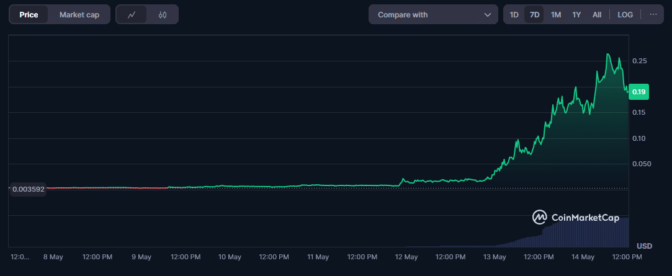Switch to candlestick chart icon
This screenshot has width=672, height=276.
coord(163,15)
